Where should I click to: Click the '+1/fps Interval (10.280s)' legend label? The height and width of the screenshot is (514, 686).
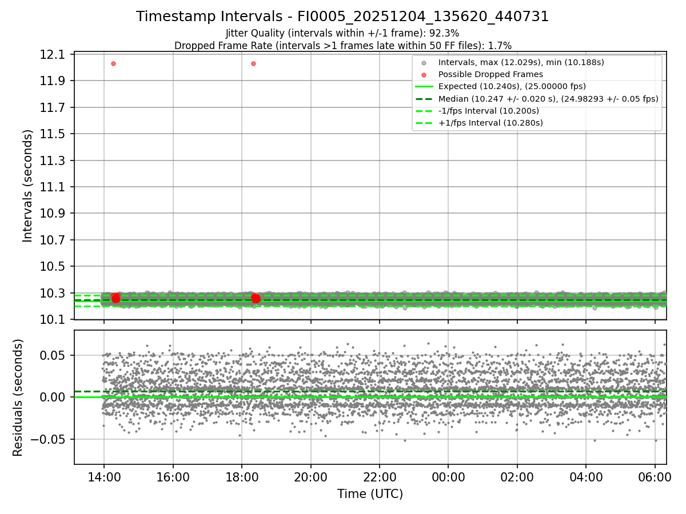490,123
